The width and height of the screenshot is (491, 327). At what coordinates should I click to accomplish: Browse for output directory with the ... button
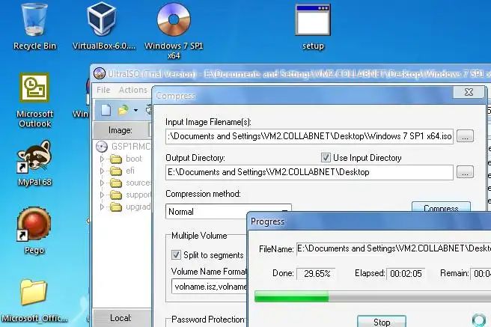pyautogui.click(x=465, y=172)
